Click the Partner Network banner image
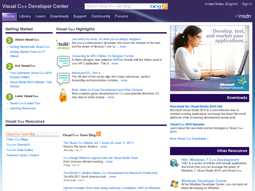This screenshot has width=255, height=191. pos(209,58)
